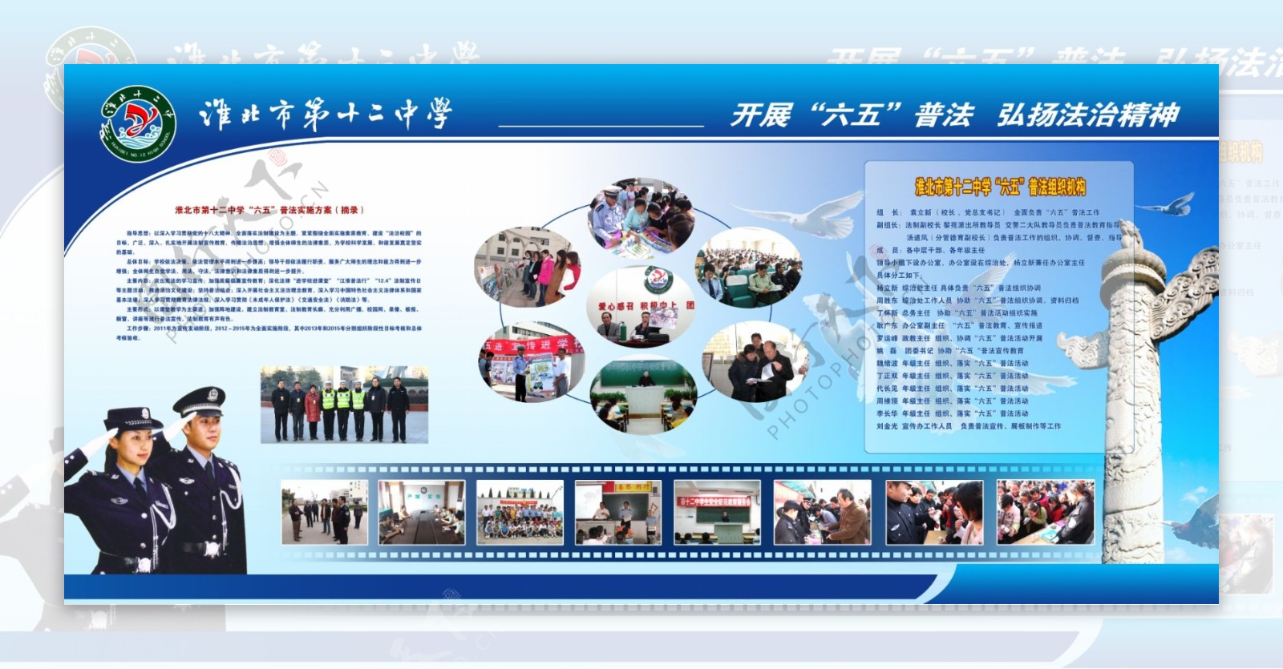Select the 成员：各中层干部、各年级主任 row
This screenshot has width=1283, height=669.
click(930, 251)
